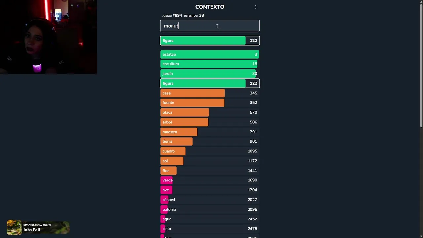
Task: Click the page vertical scrollbar
Action: pyautogui.click(x=421, y=66)
